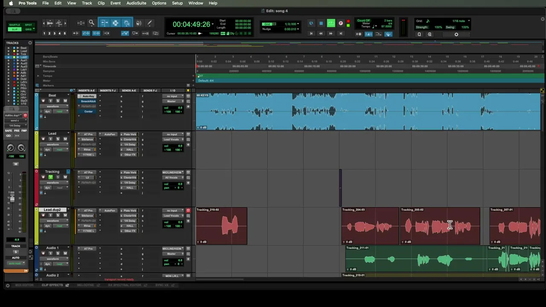Select the Pencil tool
This screenshot has height=307, width=546.
pos(149,23)
